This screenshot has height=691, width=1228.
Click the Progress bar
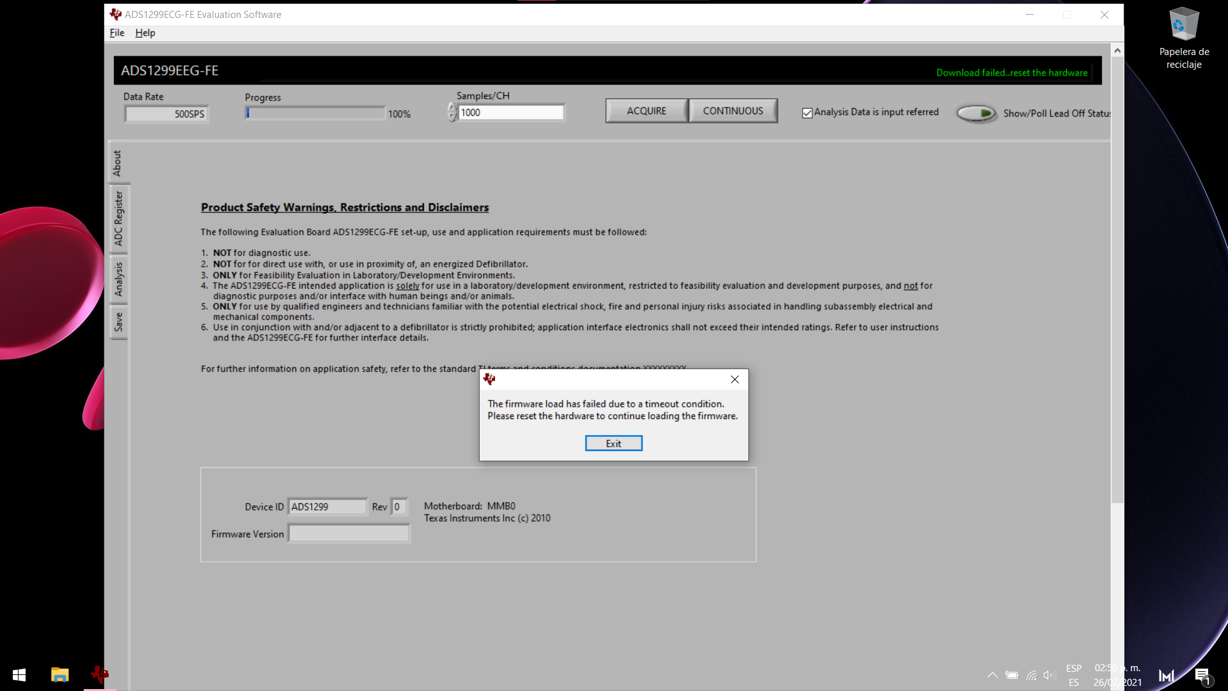(x=315, y=113)
